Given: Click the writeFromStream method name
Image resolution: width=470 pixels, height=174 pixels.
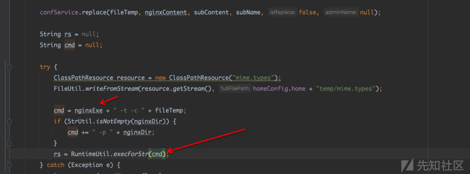Looking at the screenshot, I should 112,88.
